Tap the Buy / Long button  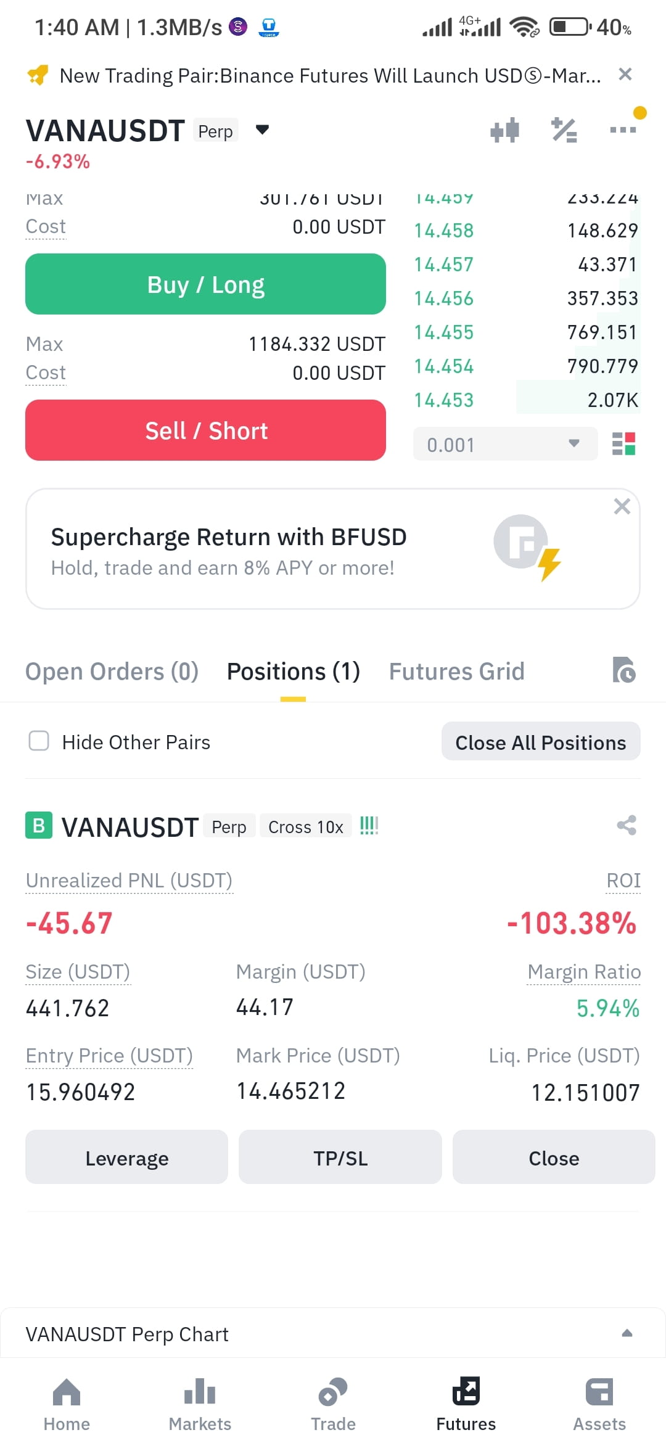pos(205,284)
